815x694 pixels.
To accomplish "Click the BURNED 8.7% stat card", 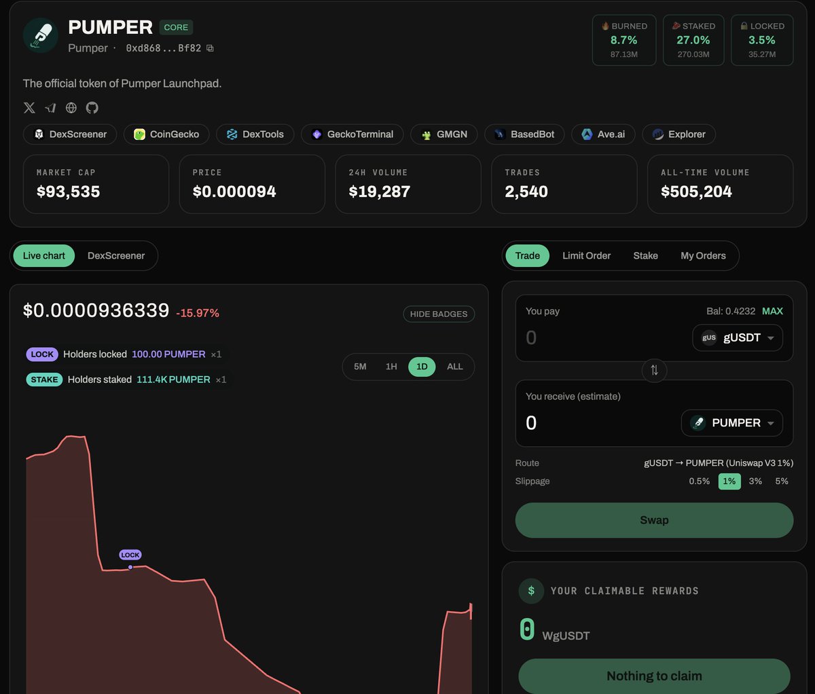I will [624, 40].
